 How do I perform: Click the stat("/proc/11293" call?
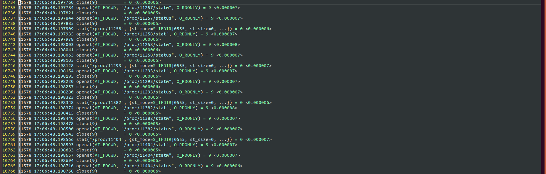(100, 66)
